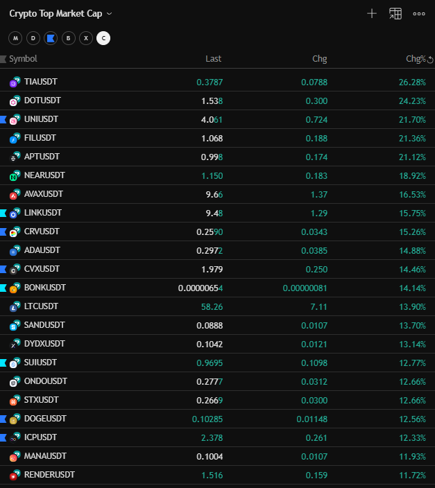
Task: Select the M filter circle
Action: tap(15, 38)
